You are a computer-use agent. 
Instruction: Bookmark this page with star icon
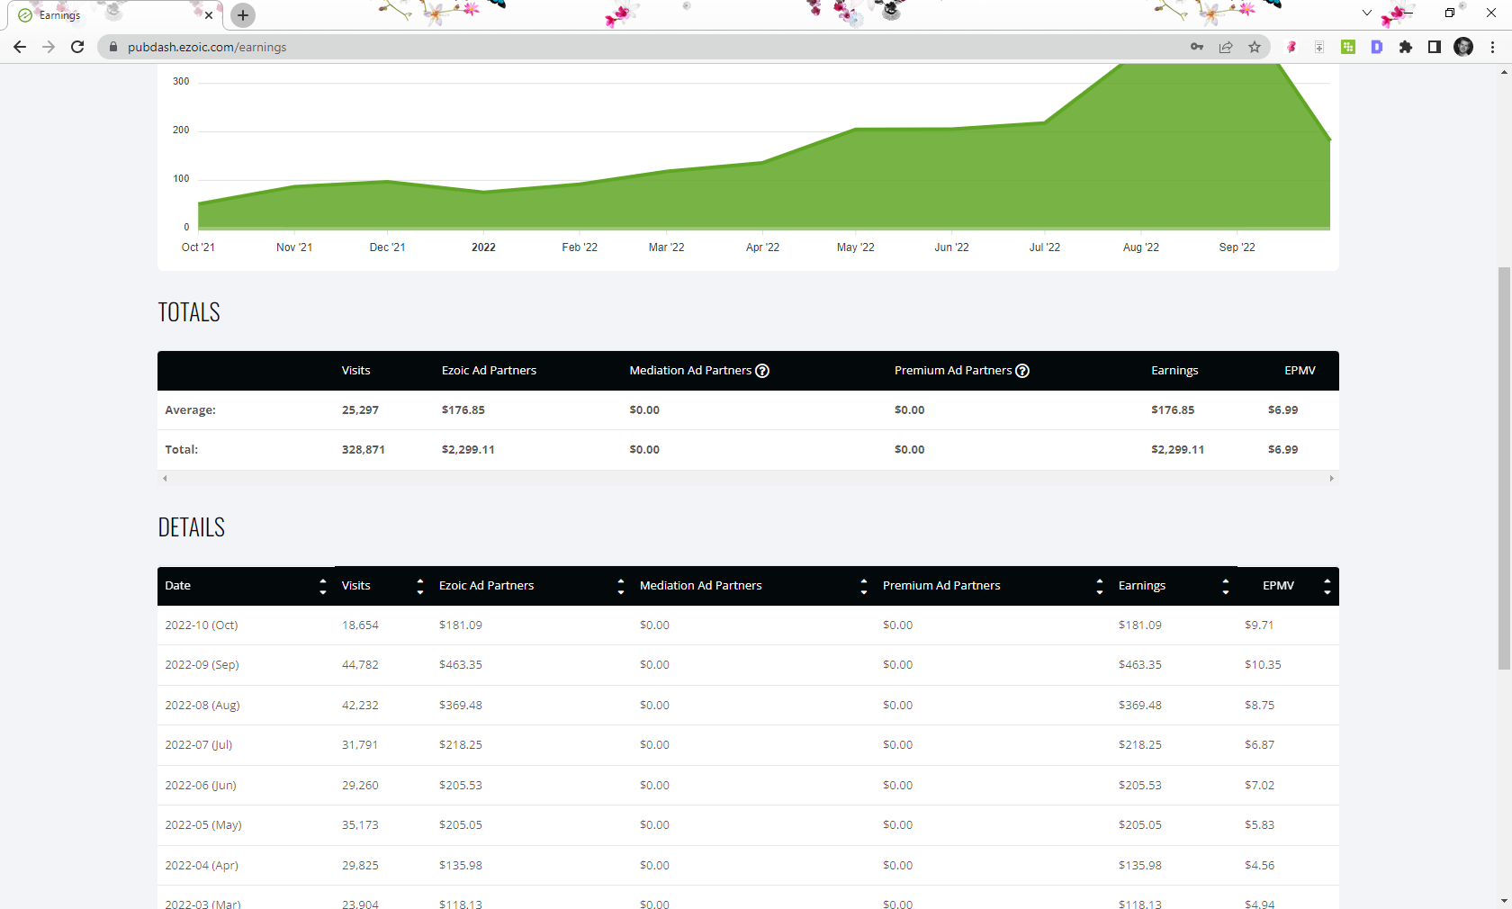(x=1255, y=47)
